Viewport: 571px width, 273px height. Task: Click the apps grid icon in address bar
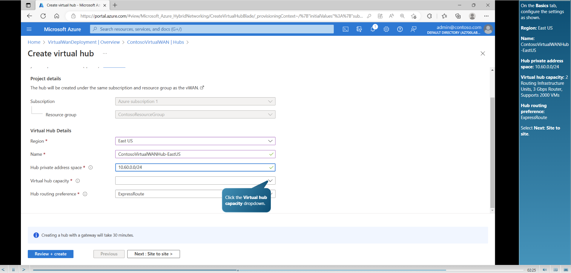coord(380,16)
